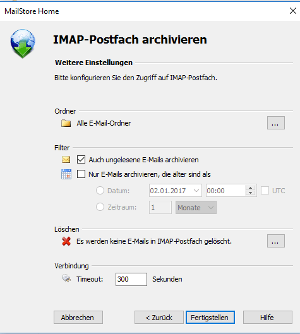The width and height of the screenshot is (300, 334).
Task: Open the date picker dropdown 02.01.2017
Action: point(196,191)
